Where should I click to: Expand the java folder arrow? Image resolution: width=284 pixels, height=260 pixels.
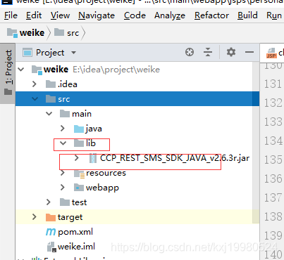click(x=63, y=129)
